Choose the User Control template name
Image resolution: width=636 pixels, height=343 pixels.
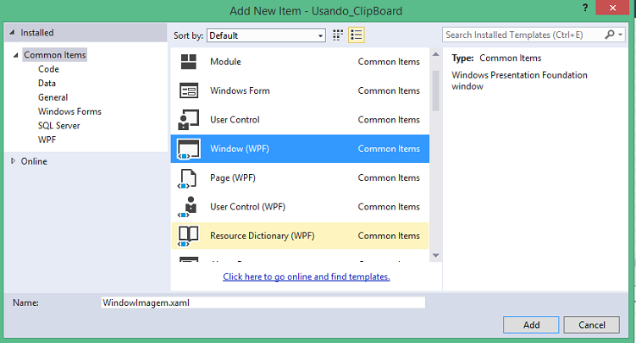(235, 120)
